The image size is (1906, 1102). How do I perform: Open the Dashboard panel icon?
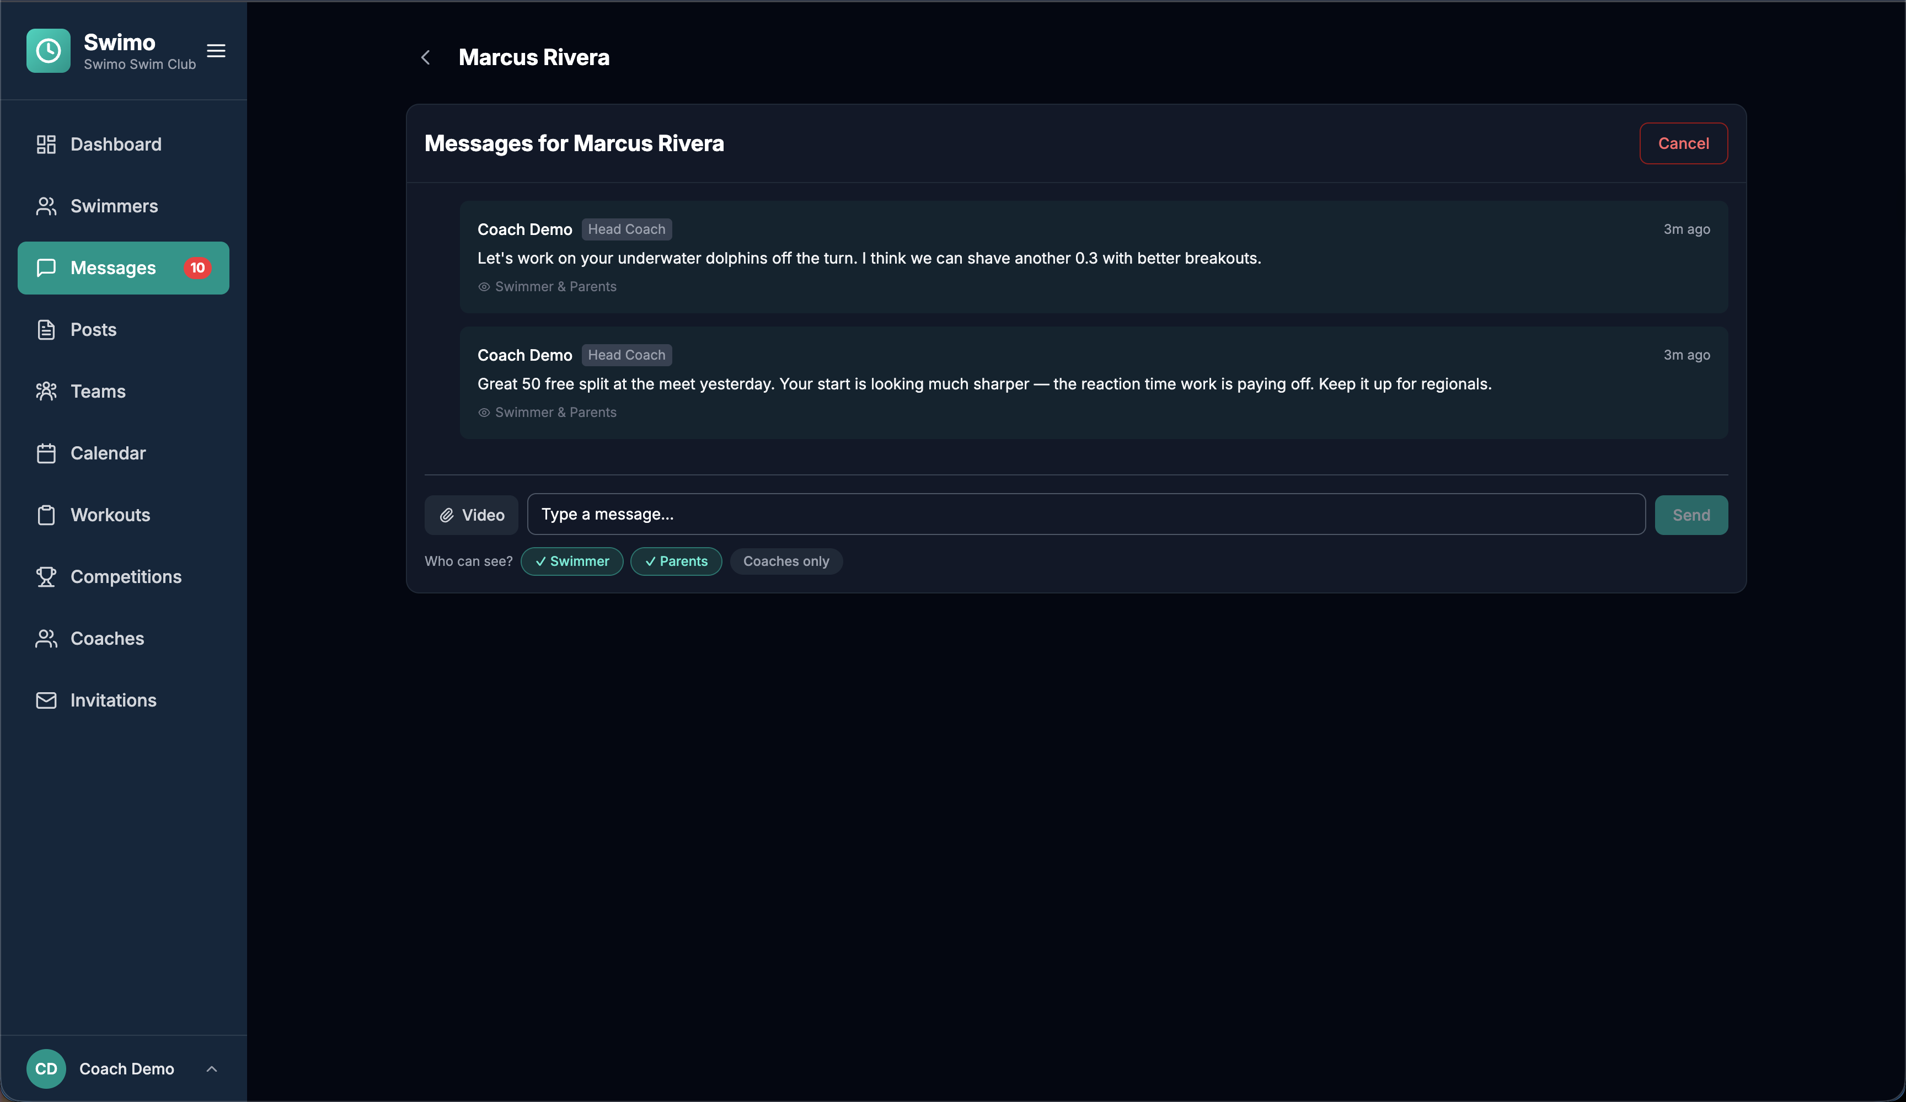point(46,144)
